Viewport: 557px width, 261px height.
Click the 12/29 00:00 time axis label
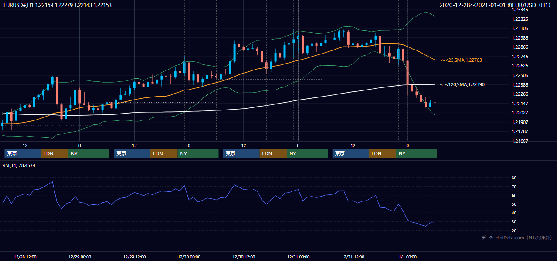(x=79, y=257)
